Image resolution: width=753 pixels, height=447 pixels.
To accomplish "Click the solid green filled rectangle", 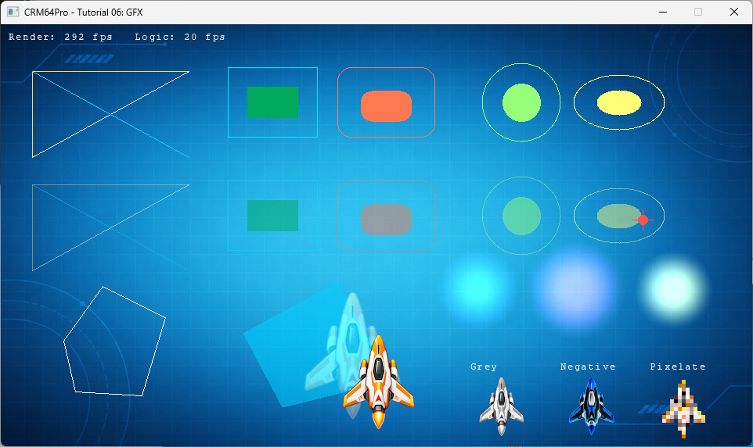I will 272,102.
